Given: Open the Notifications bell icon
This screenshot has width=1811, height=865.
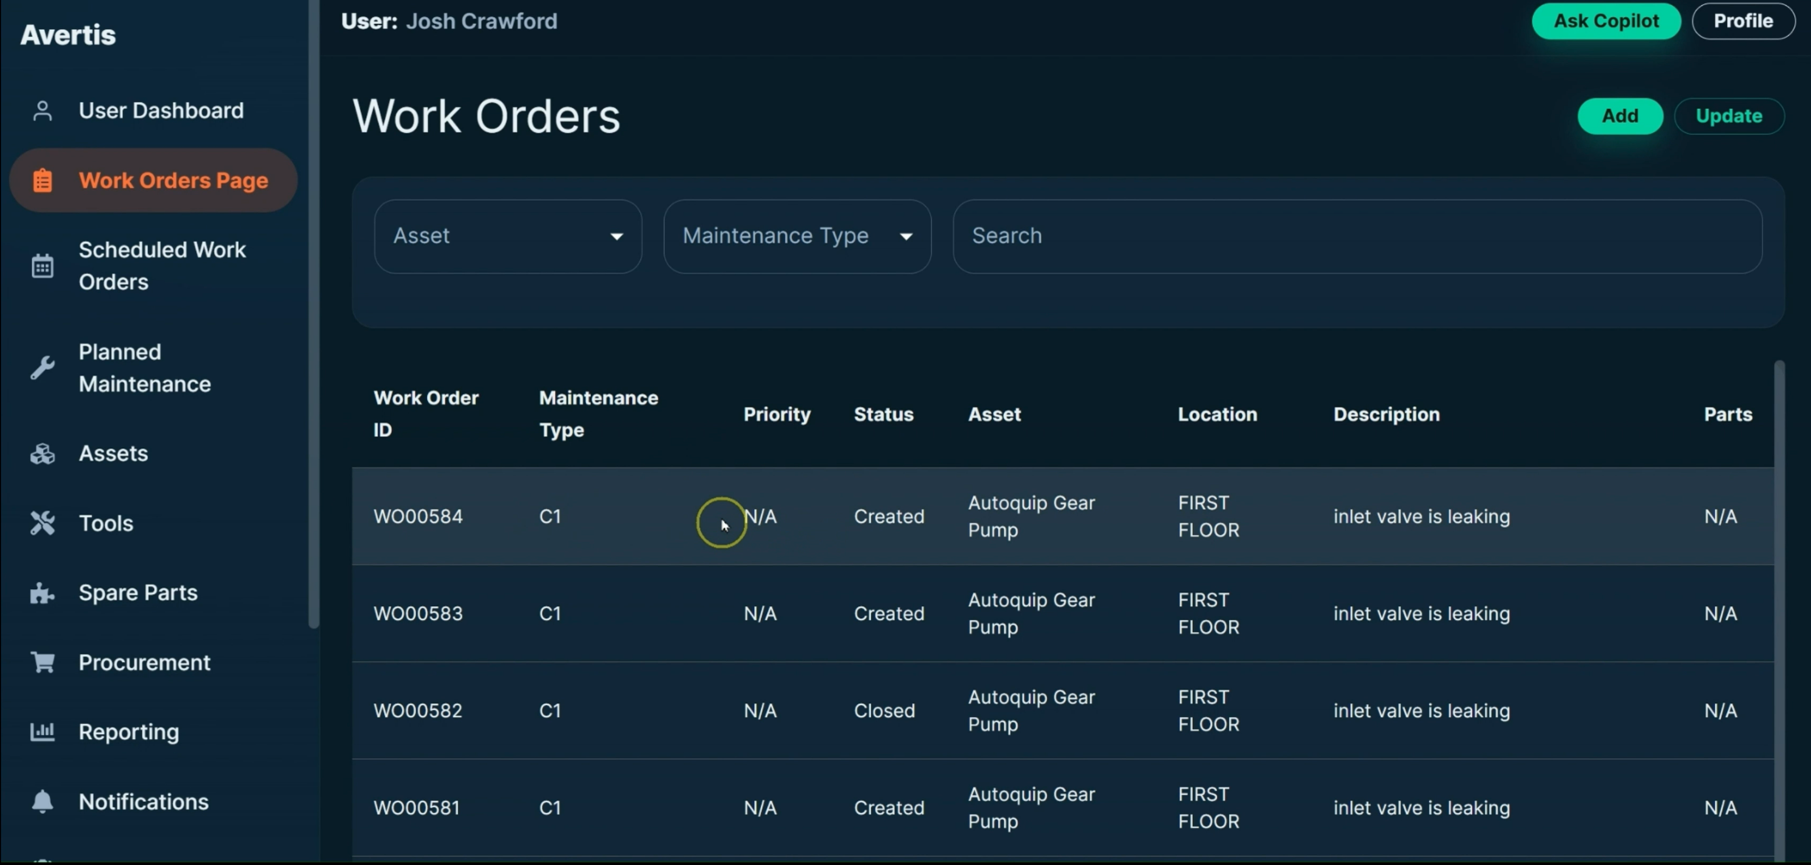Looking at the screenshot, I should [43, 802].
